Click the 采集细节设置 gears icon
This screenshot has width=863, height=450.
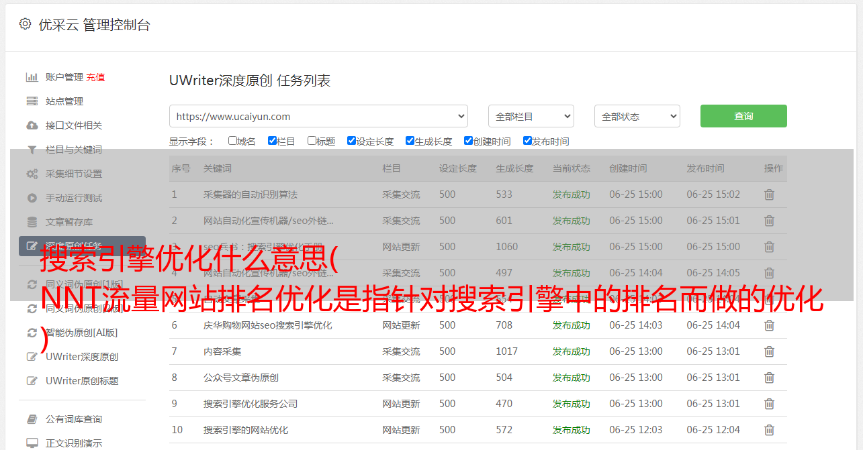click(x=32, y=174)
